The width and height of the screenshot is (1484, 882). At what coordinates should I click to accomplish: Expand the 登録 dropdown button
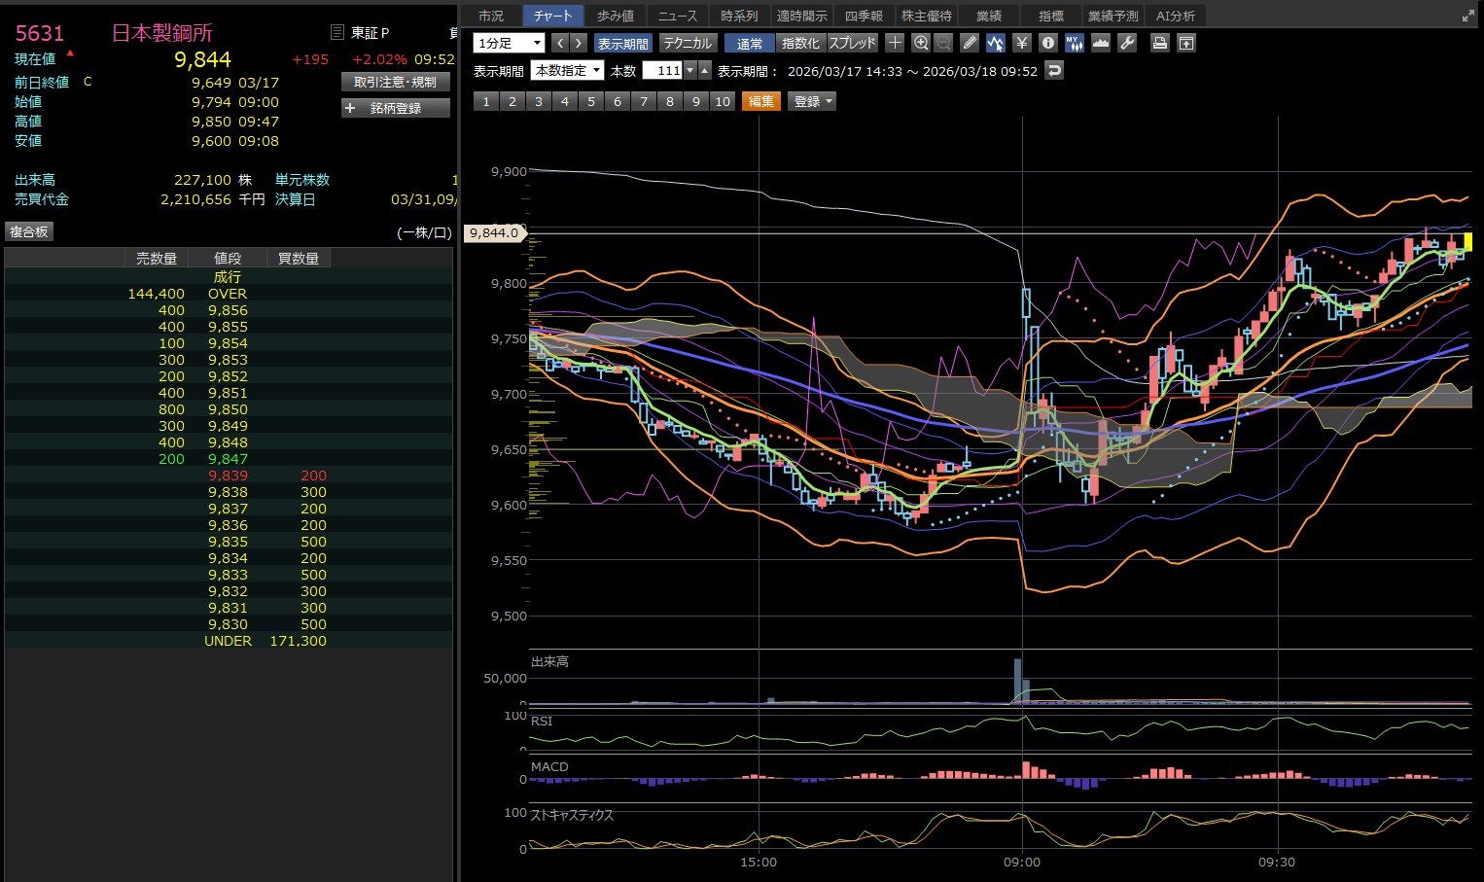pyautogui.click(x=813, y=101)
